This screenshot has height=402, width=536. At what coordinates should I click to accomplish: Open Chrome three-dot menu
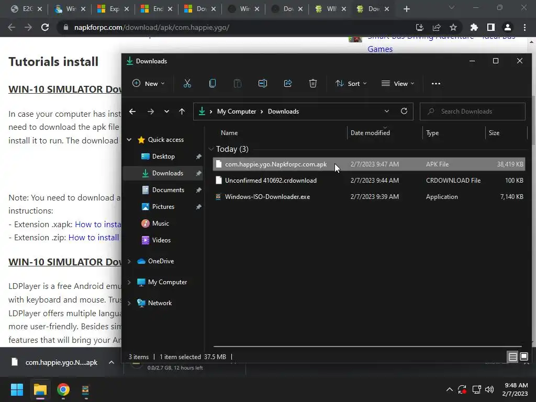click(524, 27)
